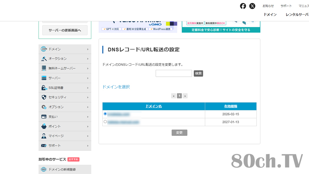Expand the セキュリティ arrow
Viewport: 309px width, 174px height.
click(88, 97)
